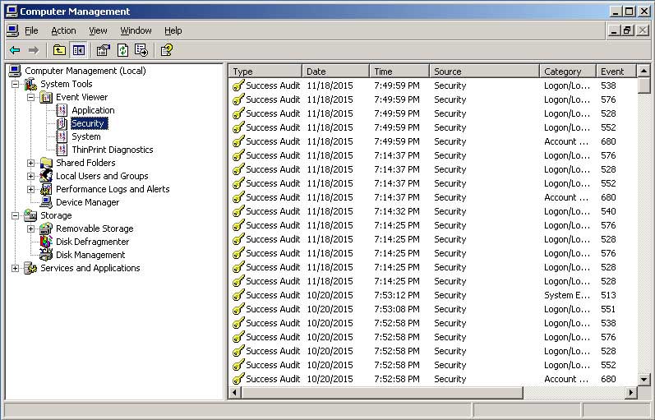655x420 pixels.
Task: Select the Security log tree item
Action: 88,123
